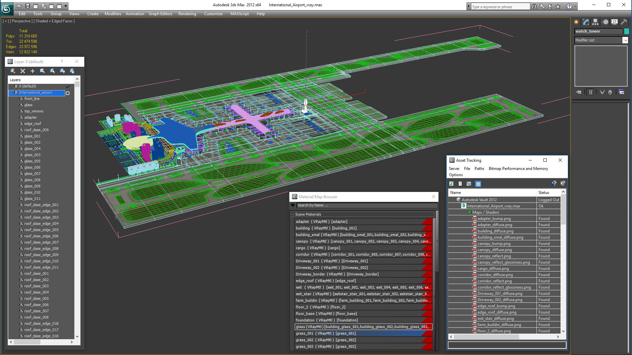Open the 3ds Max application menu logo
This screenshot has height=355, width=632.
[7, 9]
